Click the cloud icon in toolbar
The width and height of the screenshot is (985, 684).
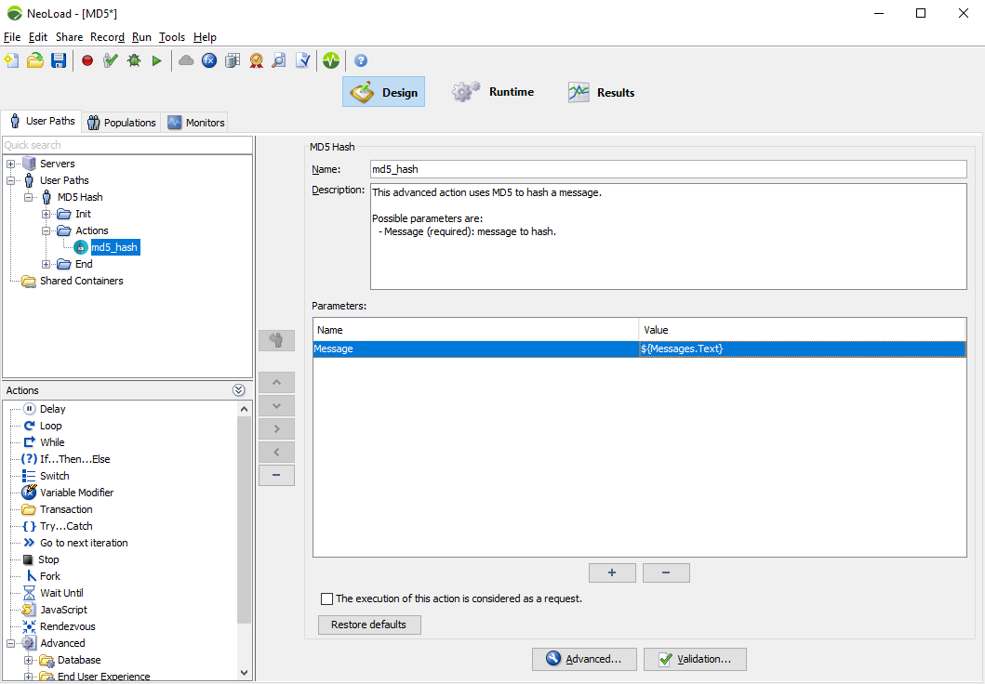click(x=186, y=60)
